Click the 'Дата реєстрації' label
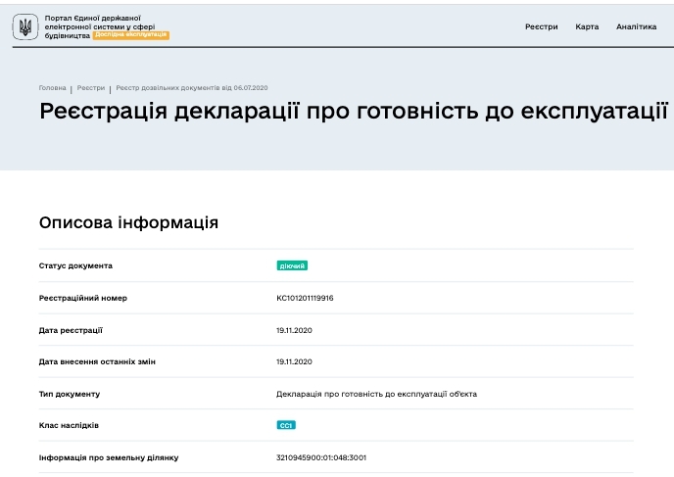This screenshot has width=674, height=477. point(71,330)
